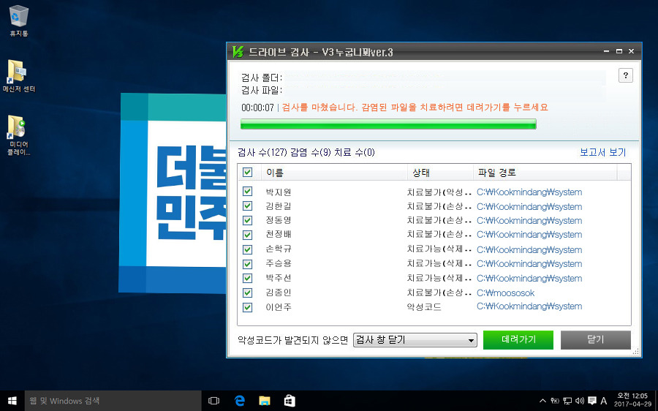This screenshot has width=658, height=411.
Task: Select the name 김종인 in list
Action: [279, 293]
